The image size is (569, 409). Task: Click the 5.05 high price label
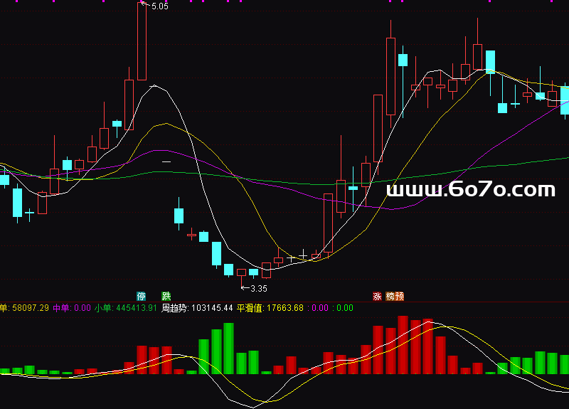159,6
